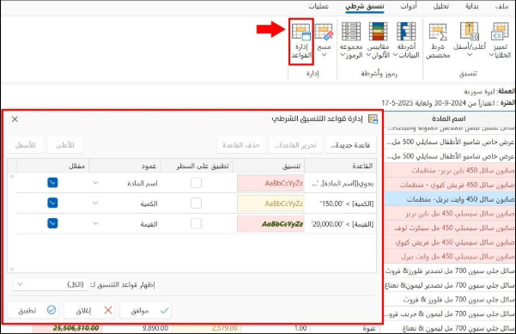Click تطبيق على السطر column header

[x=197, y=166]
